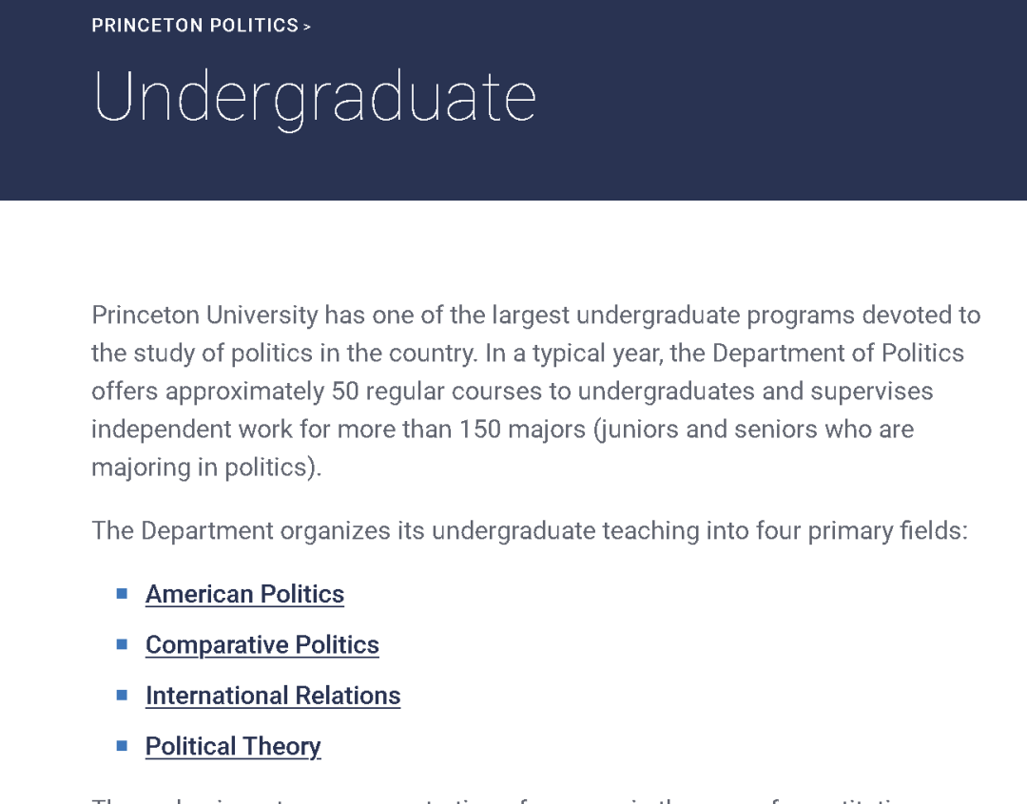1027x804 pixels.
Task: Click the Undergraduate page heading
Action: tap(315, 97)
